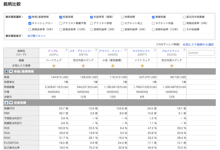
Task: Enable the 財務指標 checkbox
Action: (122, 17)
